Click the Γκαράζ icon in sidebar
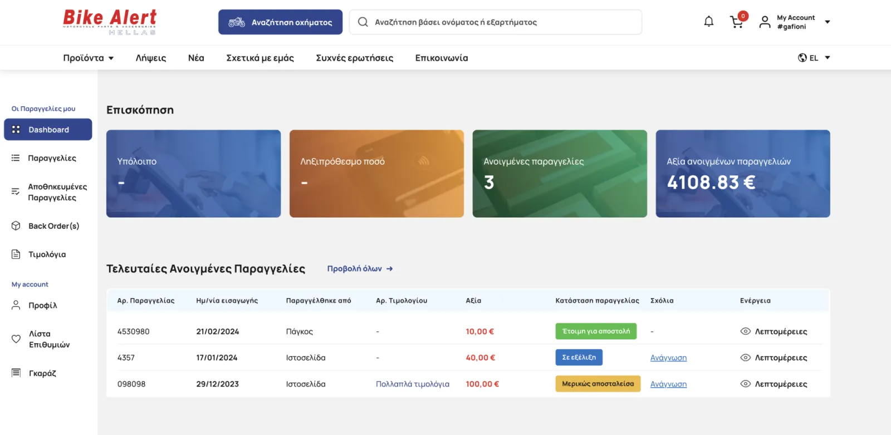Image resolution: width=891 pixels, height=435 pixels. pos(16,373)
